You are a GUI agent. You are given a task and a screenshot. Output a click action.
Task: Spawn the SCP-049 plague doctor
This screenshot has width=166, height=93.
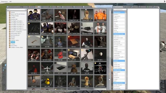pos(100,42)
